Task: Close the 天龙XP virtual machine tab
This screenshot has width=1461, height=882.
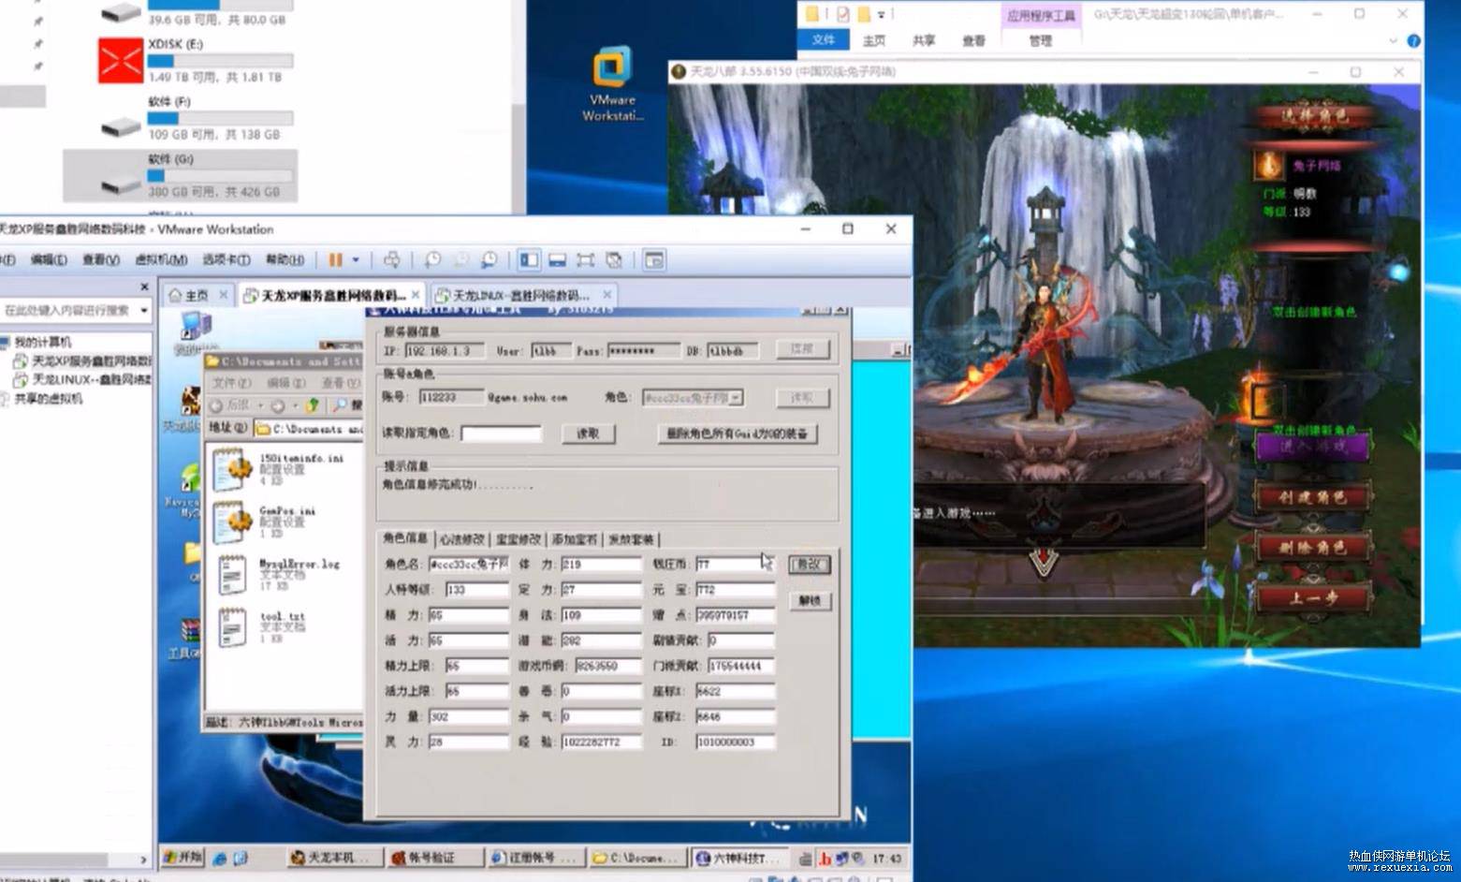Action: click(x=416, y=295)
